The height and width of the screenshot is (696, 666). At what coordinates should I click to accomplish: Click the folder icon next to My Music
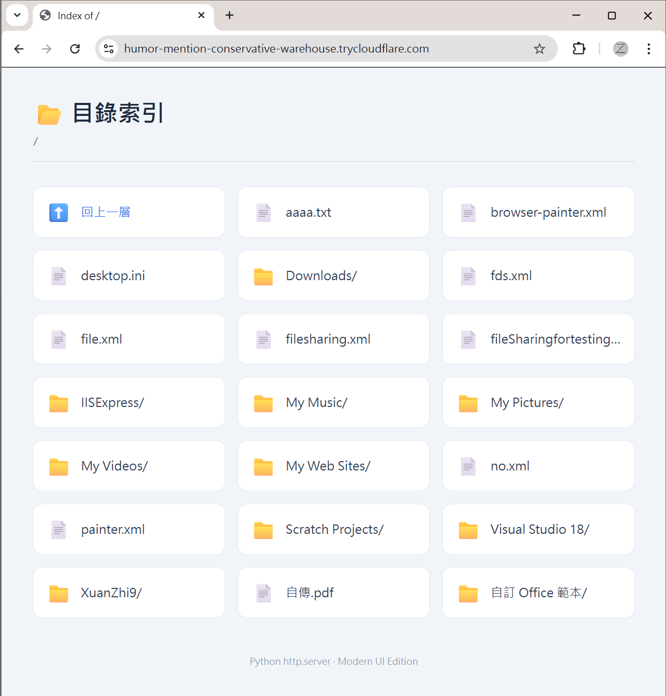tap(263, 402)
